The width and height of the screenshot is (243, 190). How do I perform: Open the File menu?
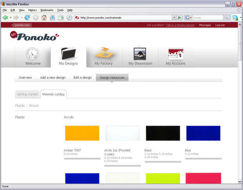[x=5, y=10]
